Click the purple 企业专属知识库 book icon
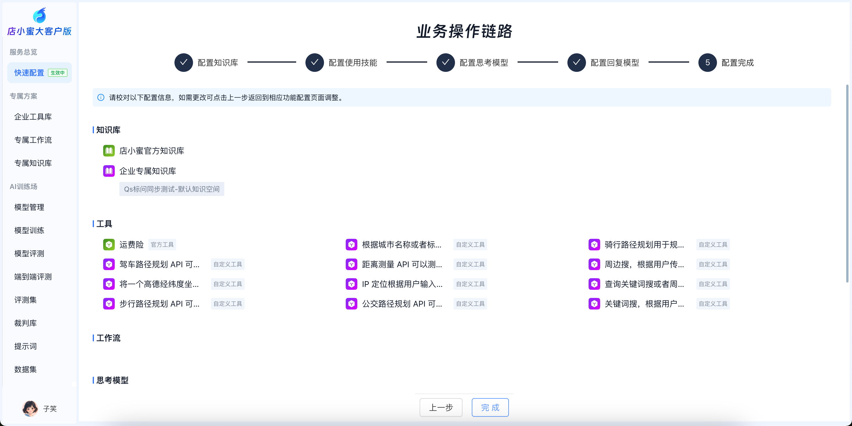 [109, 171]
